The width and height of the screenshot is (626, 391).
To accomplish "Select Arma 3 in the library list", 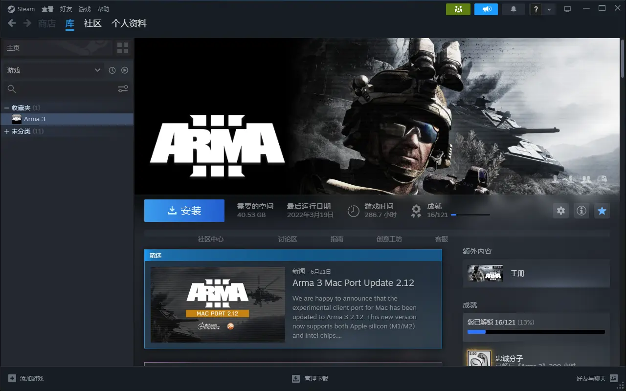I will point(67,119).
